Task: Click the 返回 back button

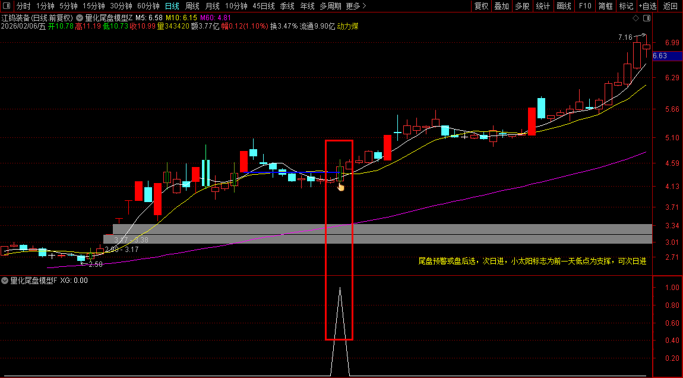Action: (671, 6)
